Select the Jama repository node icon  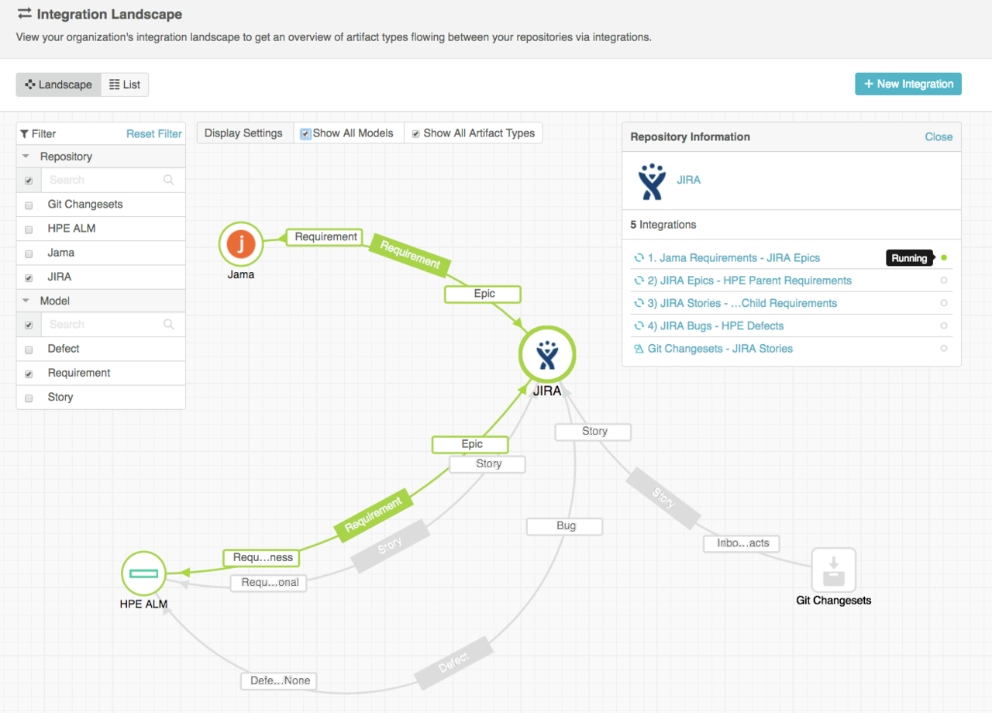pyautogui.click(x=241, y=243)
